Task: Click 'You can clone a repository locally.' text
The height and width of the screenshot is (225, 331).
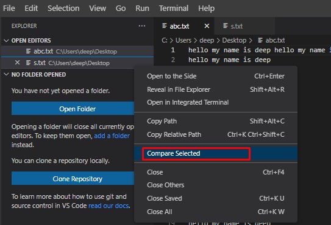Action: click(x=60, y=161)
